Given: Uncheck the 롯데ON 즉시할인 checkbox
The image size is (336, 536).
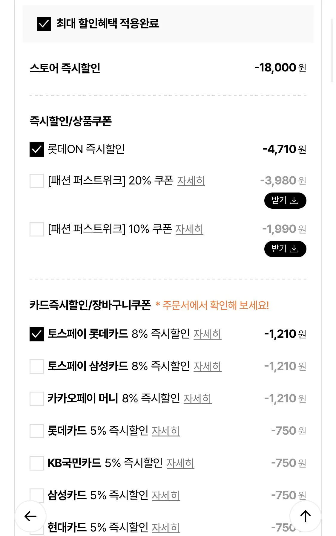Looking at the screenshot, I should click(37, 149).
